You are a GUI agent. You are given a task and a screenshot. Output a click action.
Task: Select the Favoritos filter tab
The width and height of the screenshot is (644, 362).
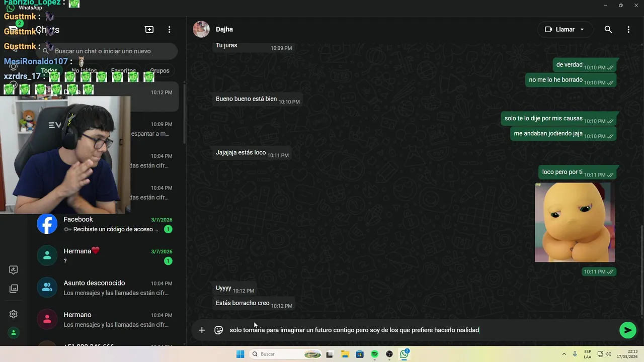[123, 70]
